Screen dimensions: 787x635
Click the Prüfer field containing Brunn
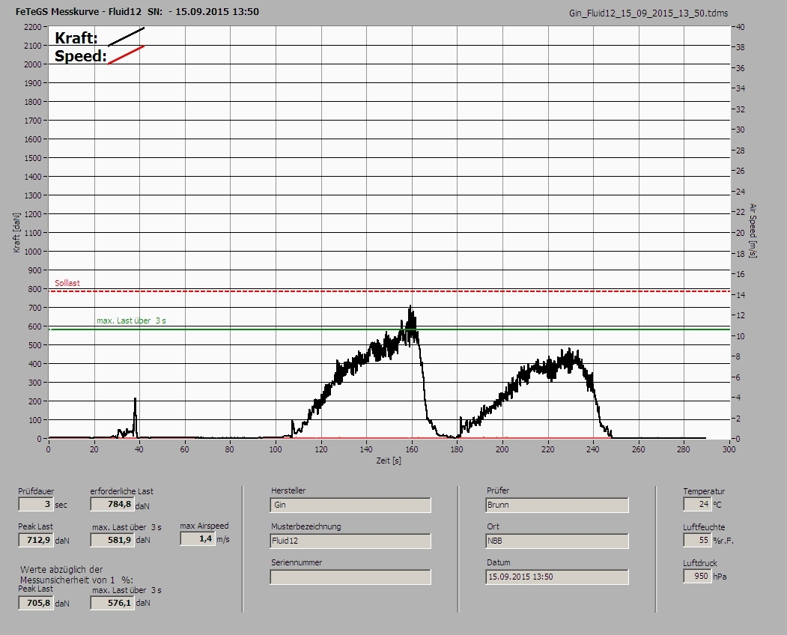[557, 505]
